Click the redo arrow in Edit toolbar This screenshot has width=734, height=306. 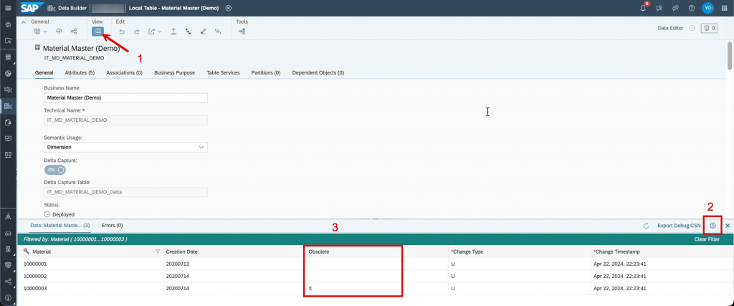[x=137, y=32]
